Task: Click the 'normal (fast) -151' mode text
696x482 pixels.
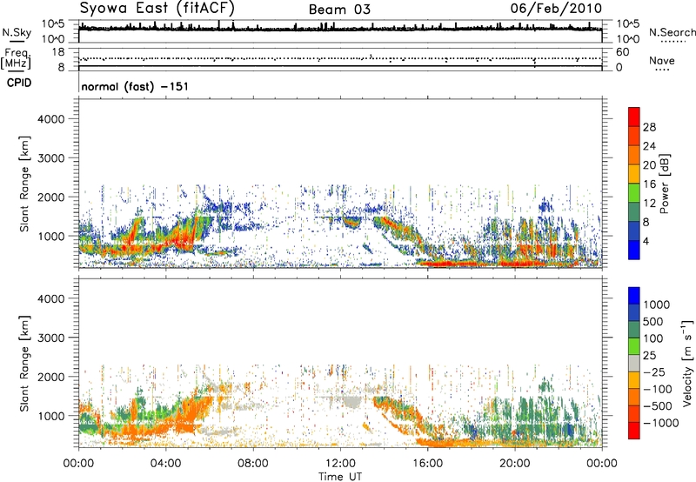Action: pyautogui.click(x=135, y=86)
